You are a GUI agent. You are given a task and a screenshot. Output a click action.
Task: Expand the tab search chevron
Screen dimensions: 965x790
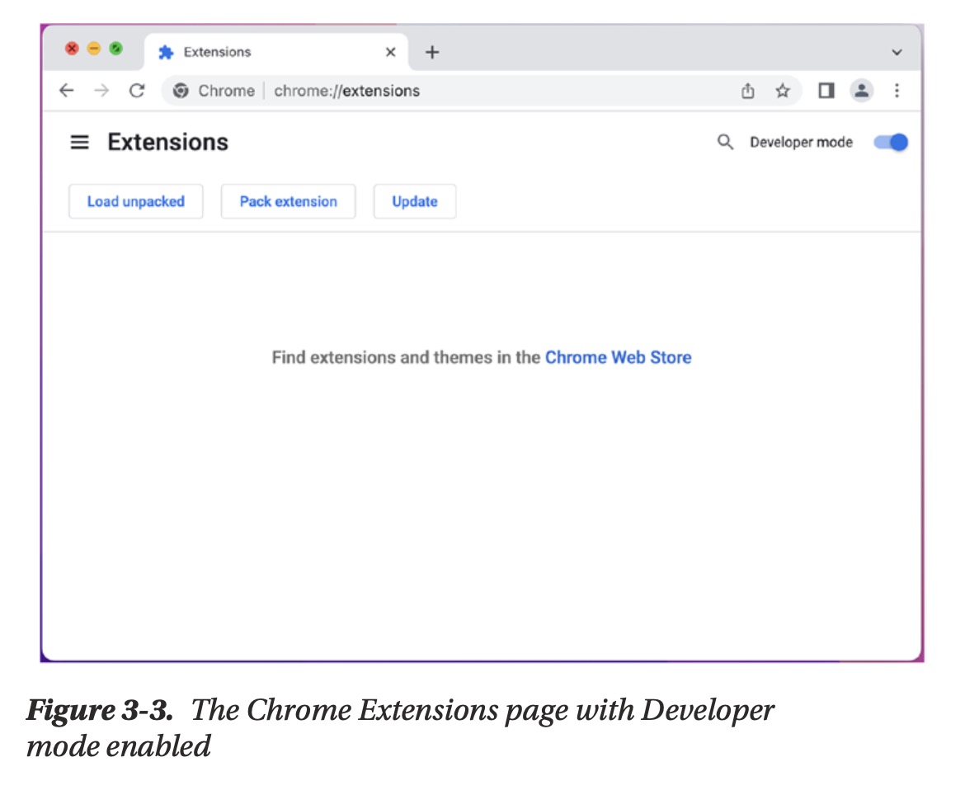coord(897,53)
